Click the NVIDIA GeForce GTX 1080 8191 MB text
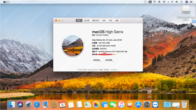 click(113, 51)
